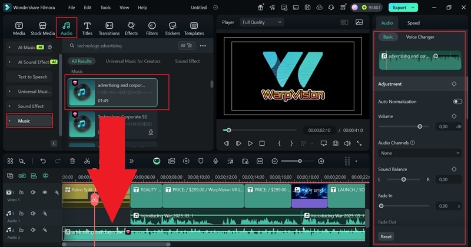Mute the Audio 1 track
Screen dimensions: 471x247
33,213
